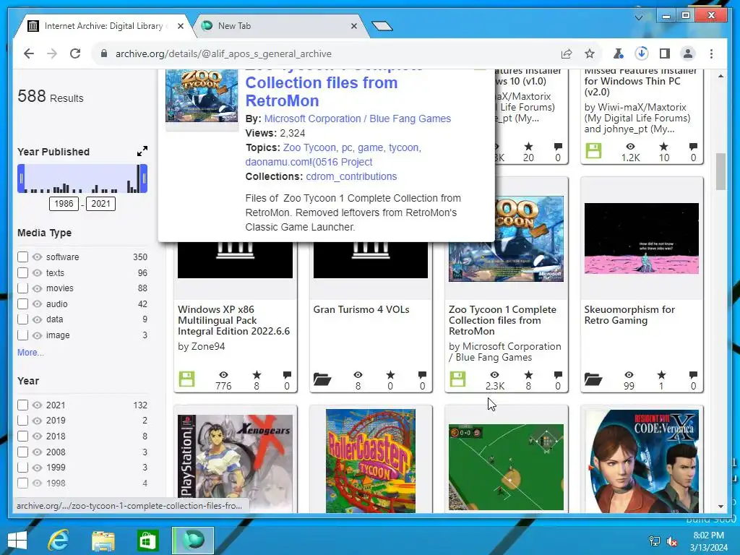Click the 1986 start year field
Viewport: 740px width, 555px height.
[x=64, y=203]
